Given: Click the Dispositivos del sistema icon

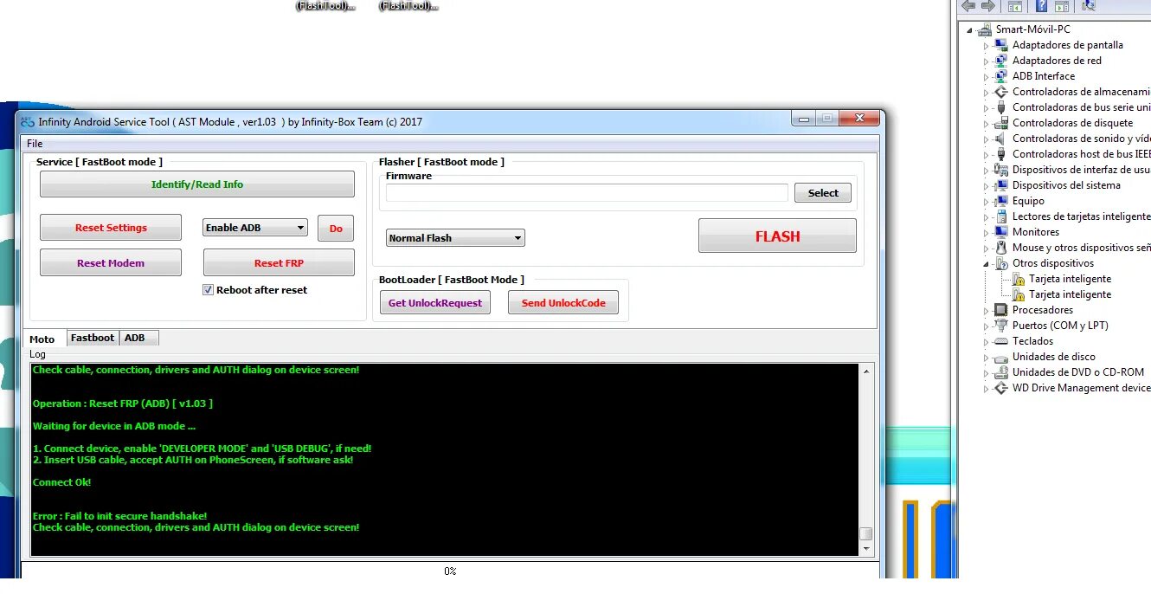Looking at the screenshot, I should pos(1001,185).
